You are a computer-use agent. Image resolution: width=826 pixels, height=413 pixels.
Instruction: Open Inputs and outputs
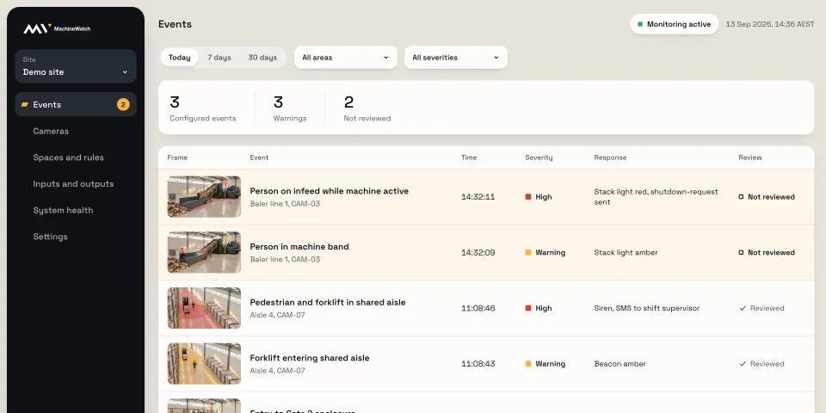click(73, 184)
